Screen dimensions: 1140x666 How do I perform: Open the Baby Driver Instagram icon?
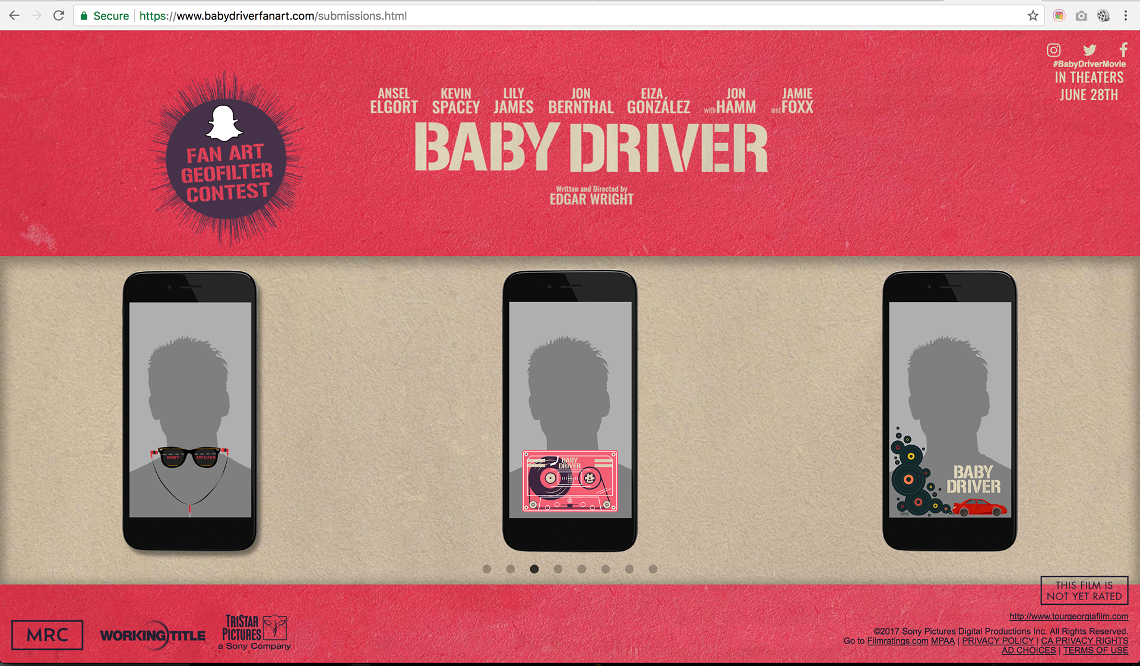(1054, 50)
